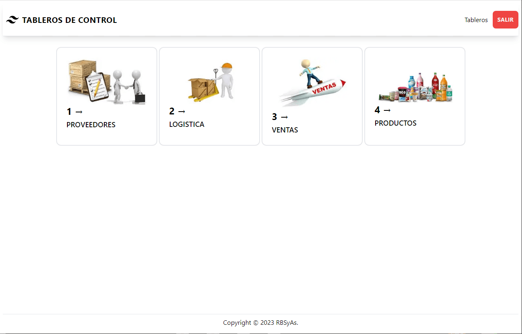The width and height of the screenshot is (522, 334).
Task: Select the PROVEEDORES label
Action: click(x=91, y=125)
